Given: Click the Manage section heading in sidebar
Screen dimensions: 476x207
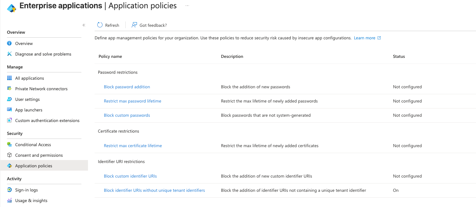Looking at the screenshot, I should pyautogui.click(x=15, y=67).
